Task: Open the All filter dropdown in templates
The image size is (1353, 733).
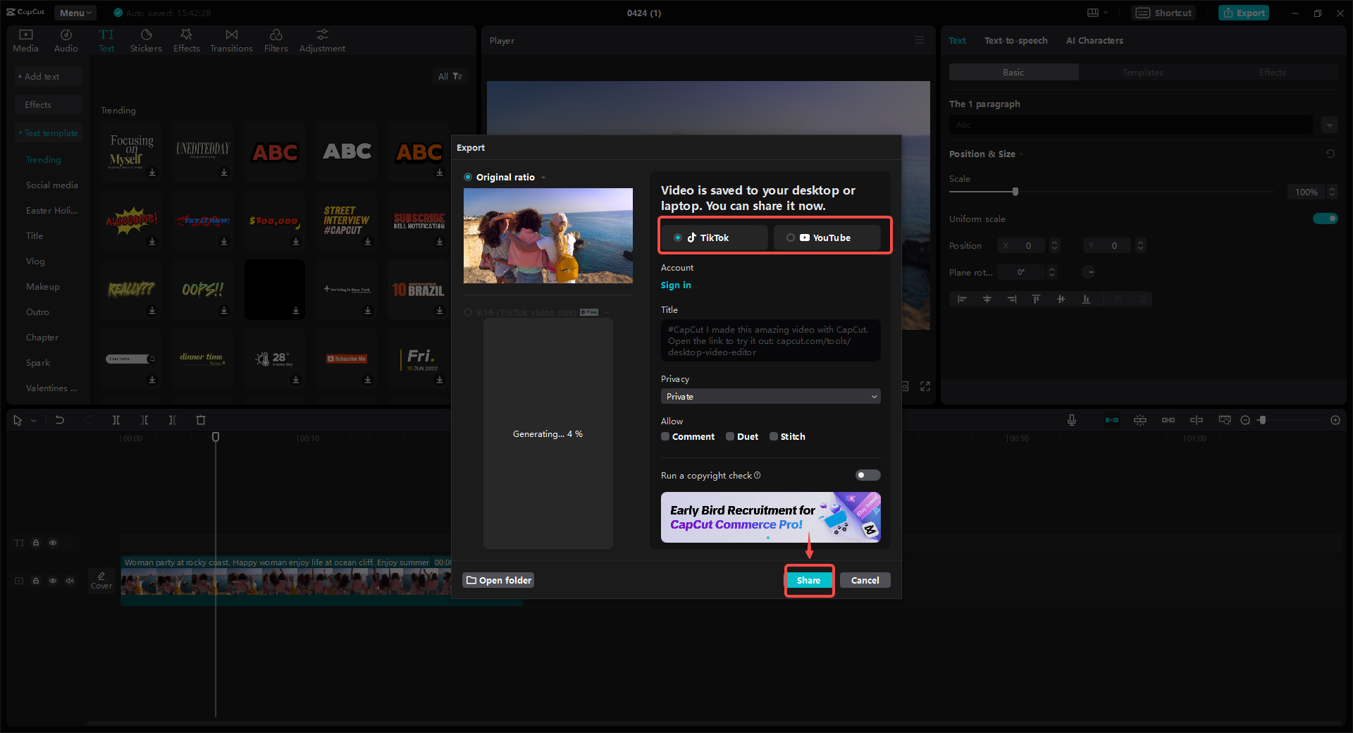Action: click(450, 76)
